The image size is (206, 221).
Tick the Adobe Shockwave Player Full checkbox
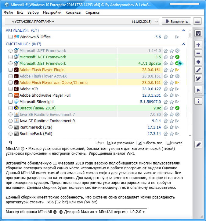pos(11,95)
